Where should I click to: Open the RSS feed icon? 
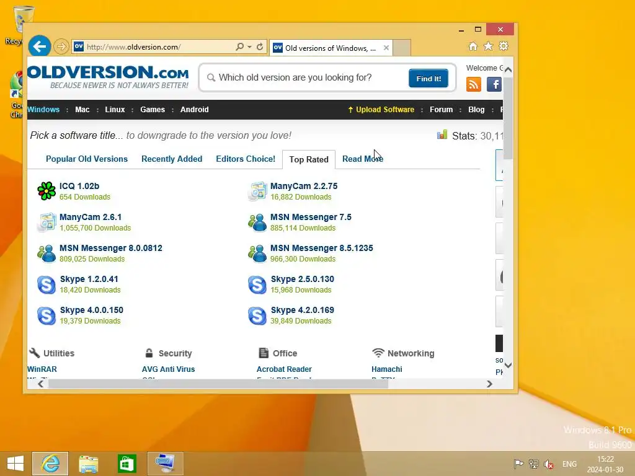pyautogui.click(x=473, y=84)
